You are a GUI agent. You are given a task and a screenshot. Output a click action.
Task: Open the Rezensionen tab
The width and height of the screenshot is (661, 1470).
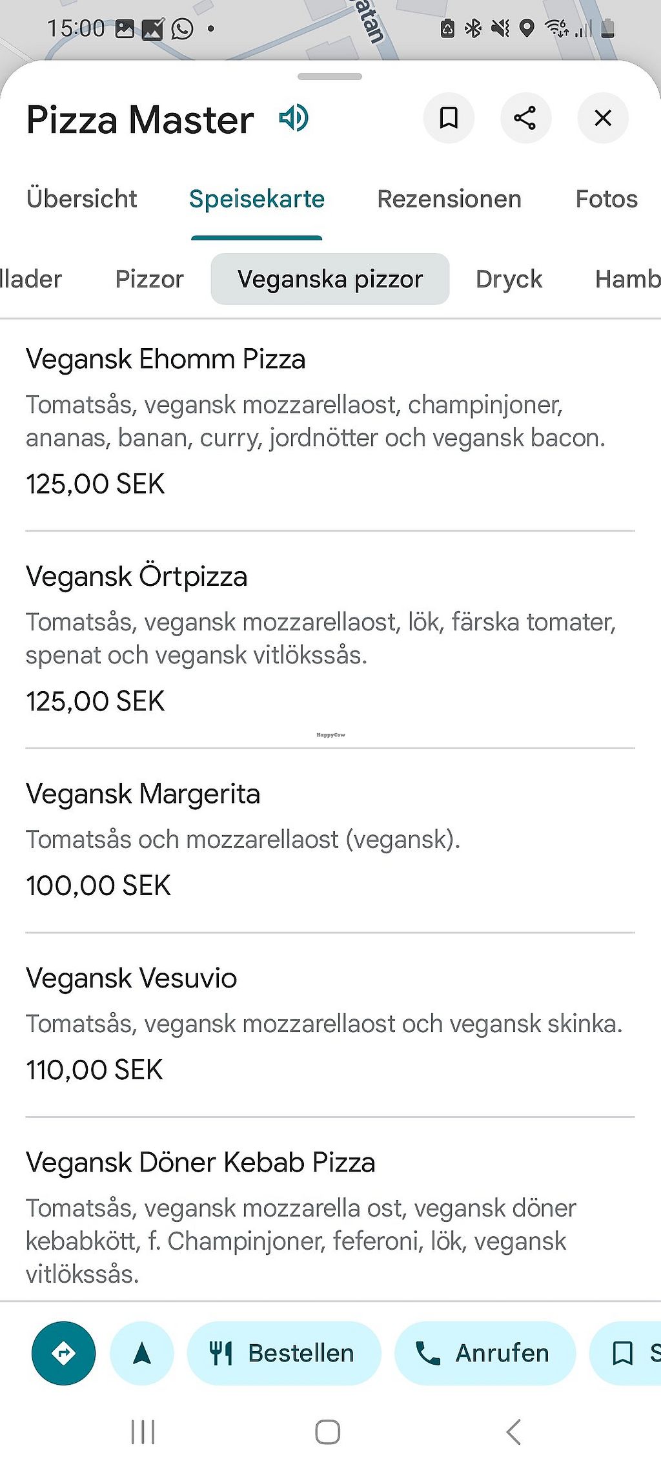tap(449, 199)
